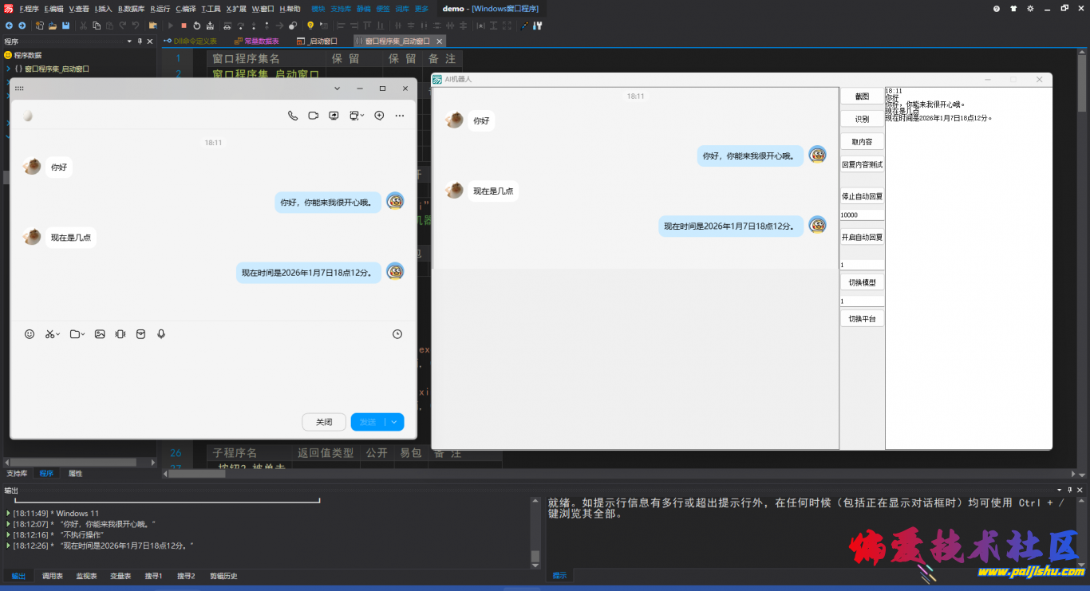Switch to the 窗口程序集_启动窗口 tab

(x=398, y=40)
